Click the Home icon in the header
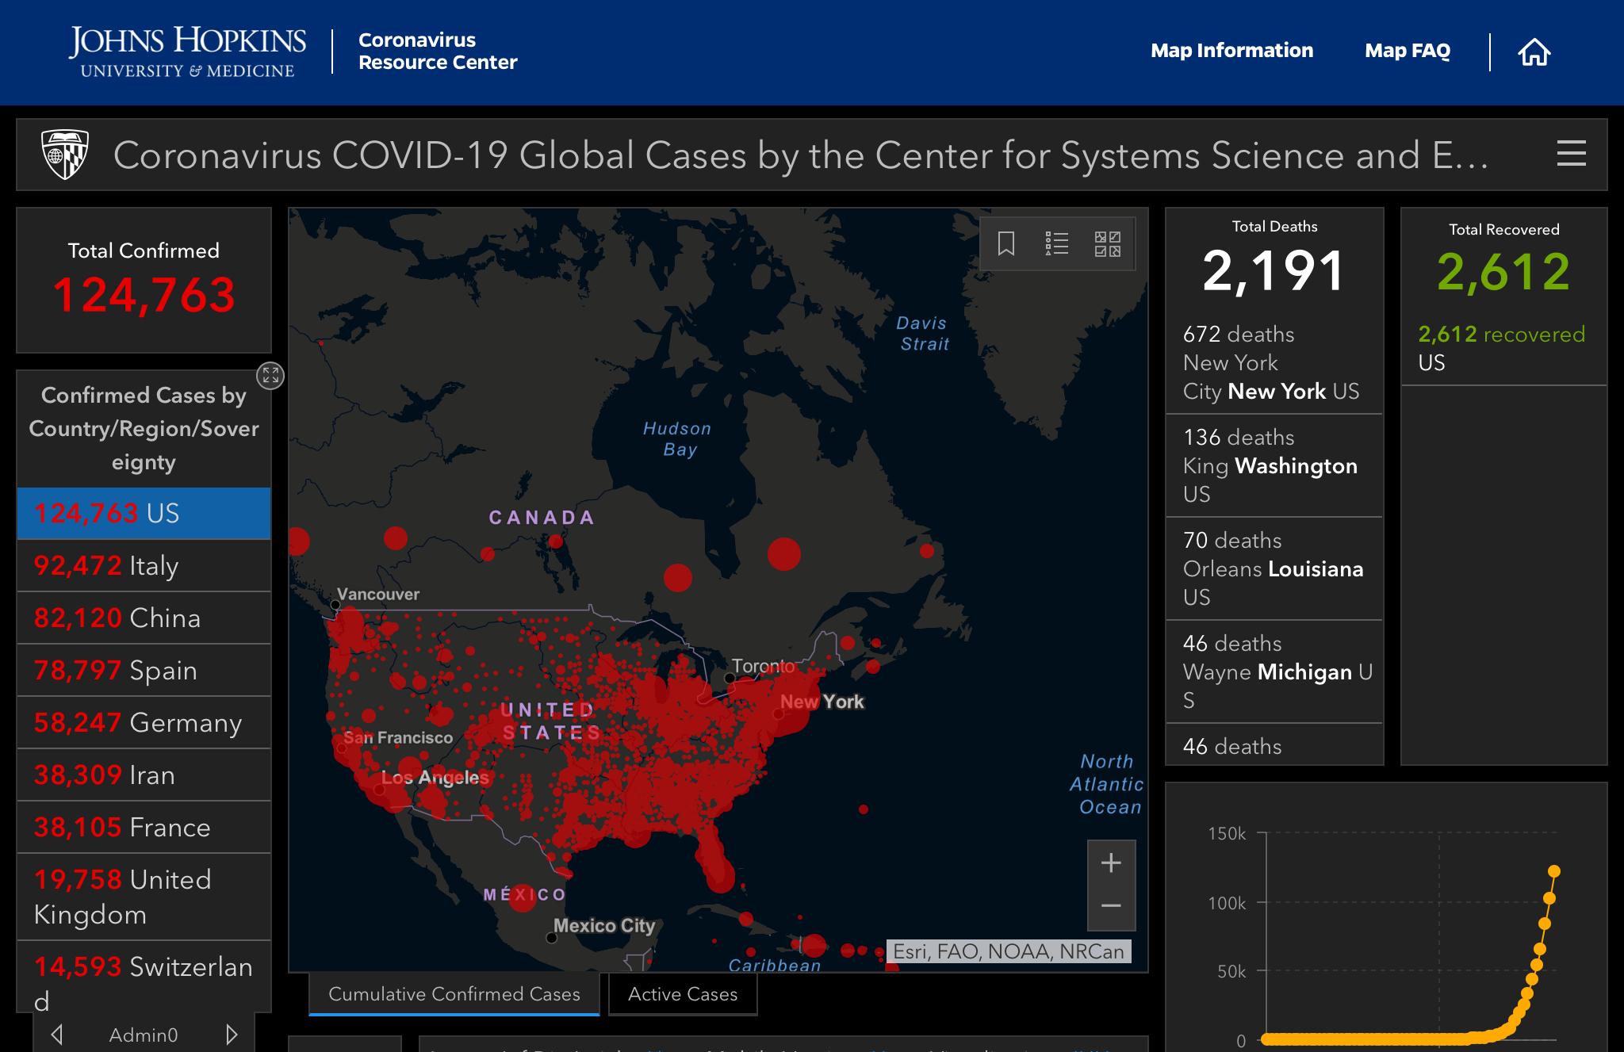This screenshot has width=1624, height=1052. (x=1535, y=51)
